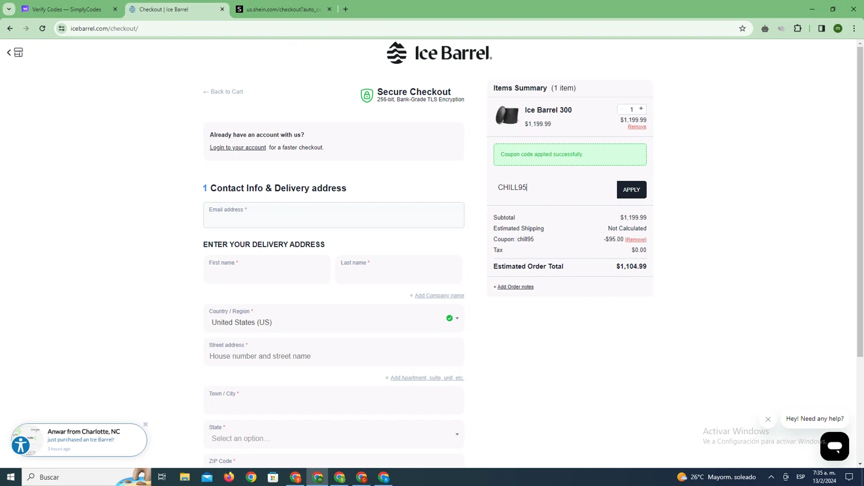Click the First name field
Viewport: 864px width, 486px height.
(x=267, y=269)
